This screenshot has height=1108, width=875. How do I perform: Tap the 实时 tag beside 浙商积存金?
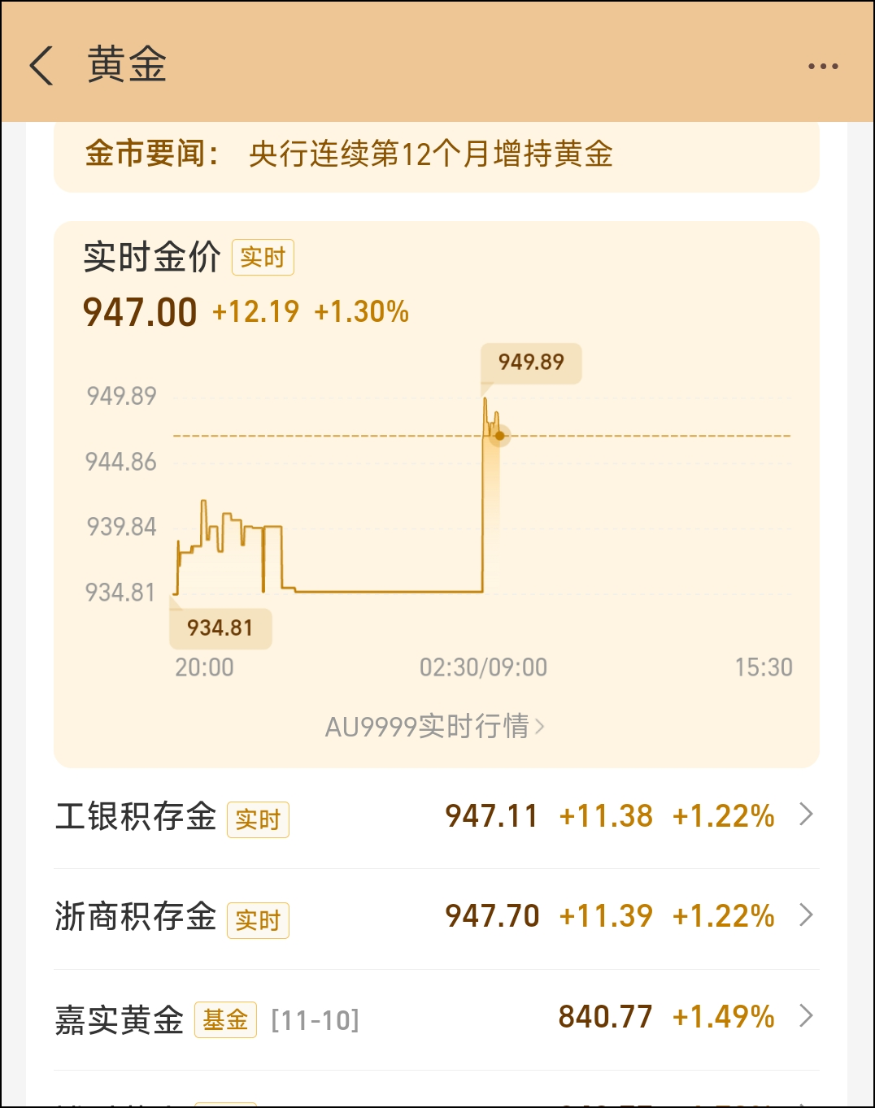click(x=258, y=920)
